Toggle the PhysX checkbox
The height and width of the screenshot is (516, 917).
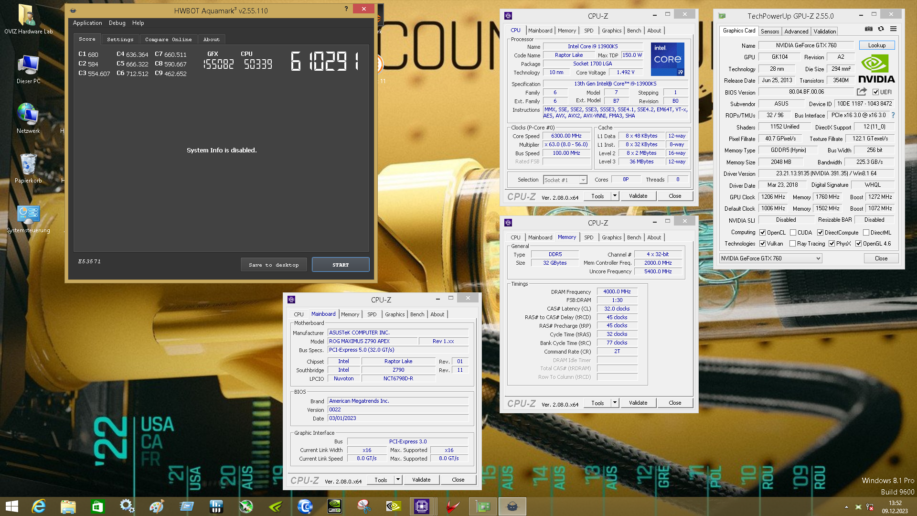click(x=832, y=244)
